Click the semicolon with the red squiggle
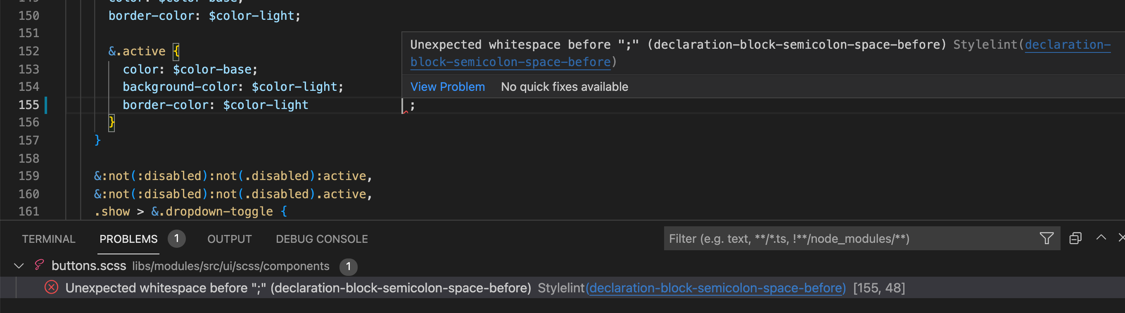The image size is (1125, 313). tap(412, 105)
